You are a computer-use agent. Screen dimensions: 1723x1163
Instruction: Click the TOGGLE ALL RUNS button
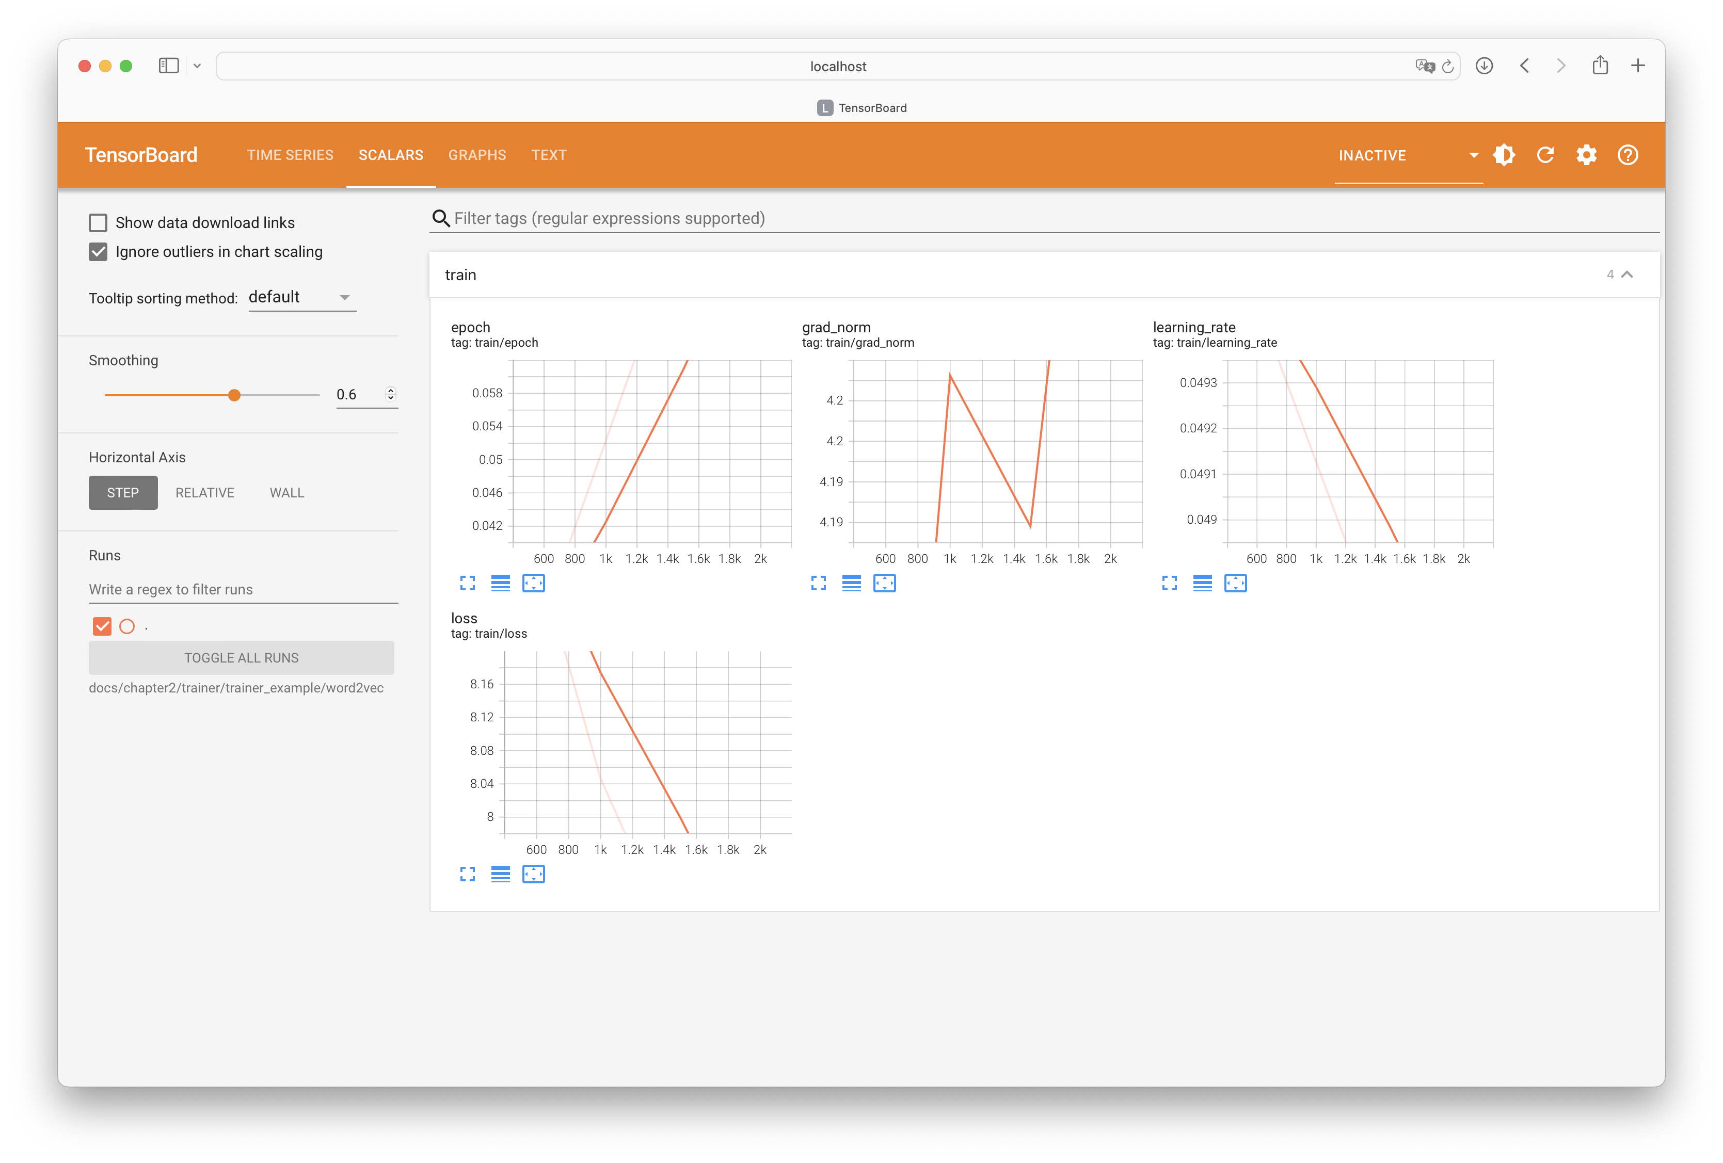(241, 658)
